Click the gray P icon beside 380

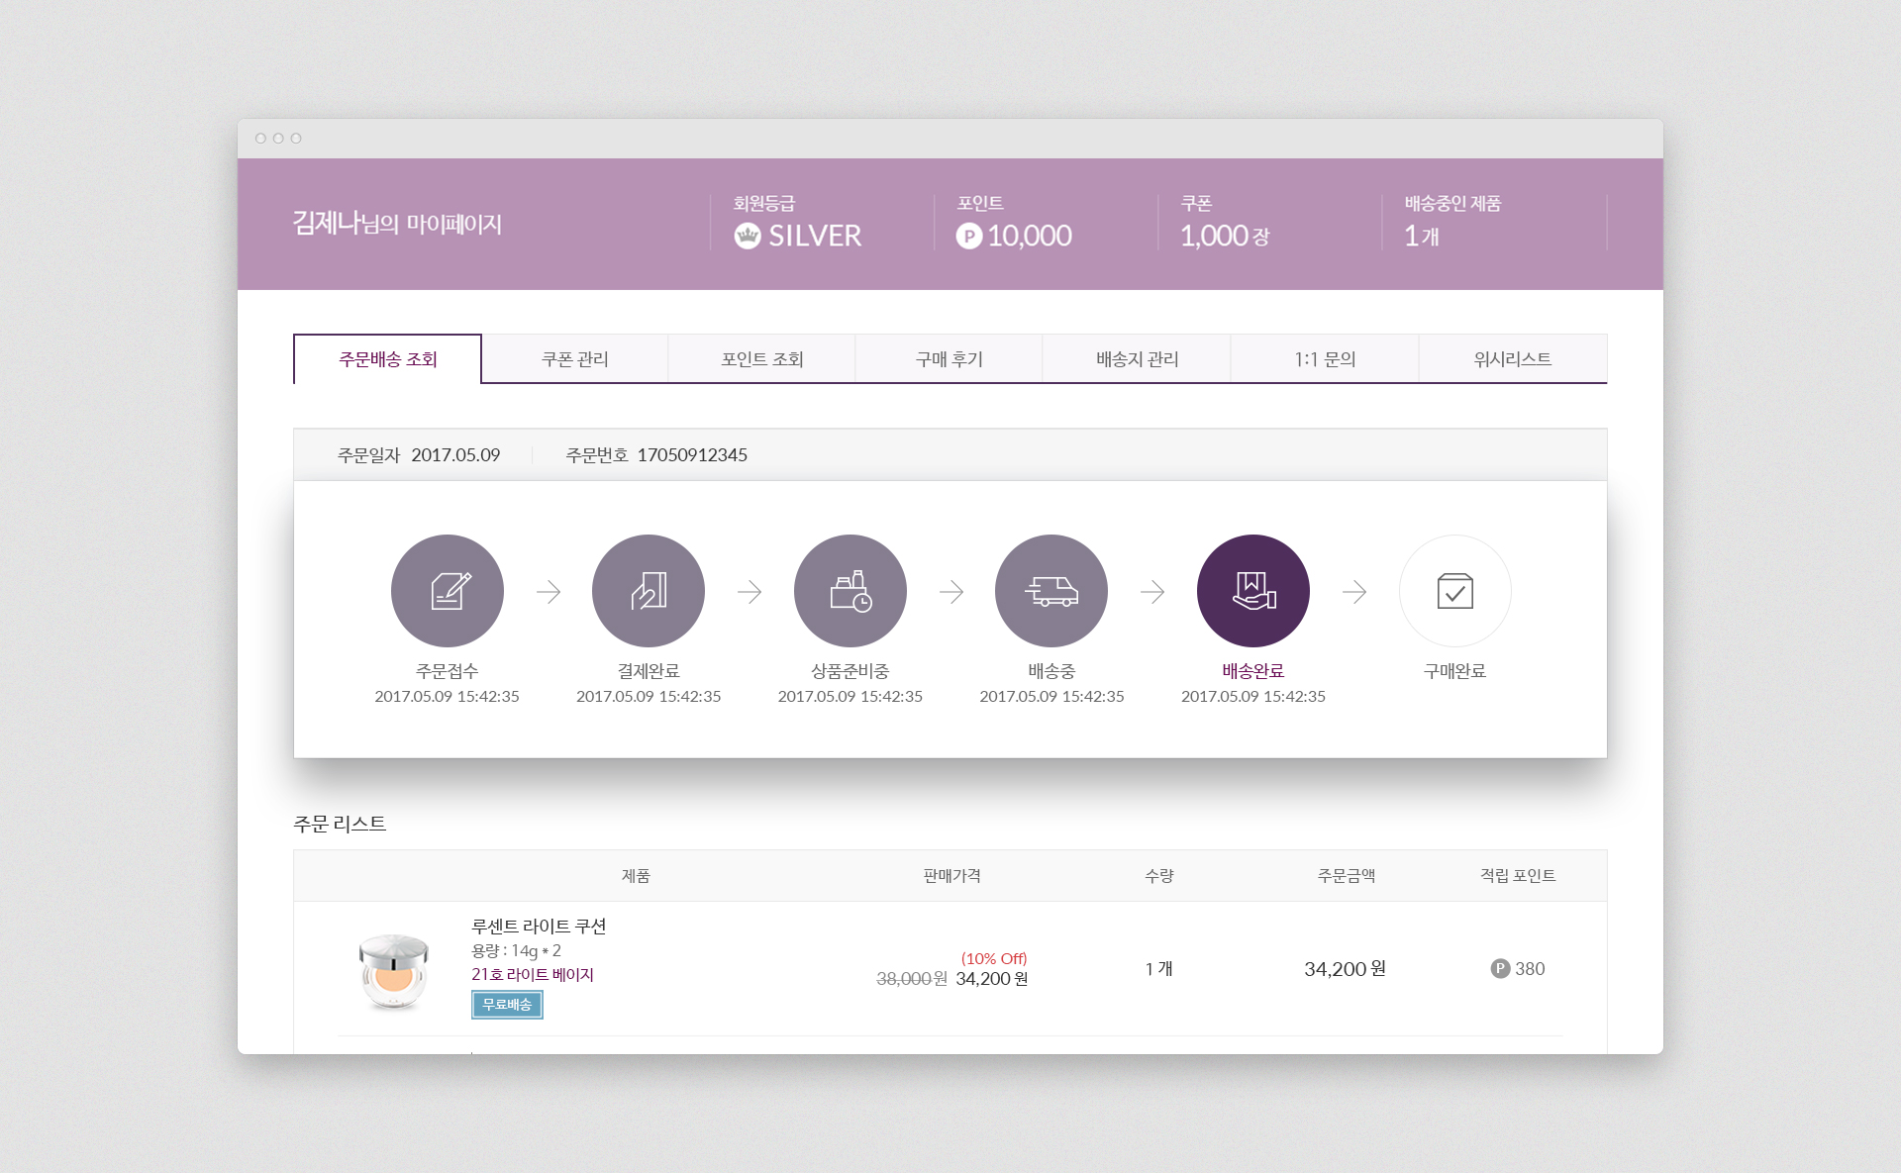(x=1500, y=969)
